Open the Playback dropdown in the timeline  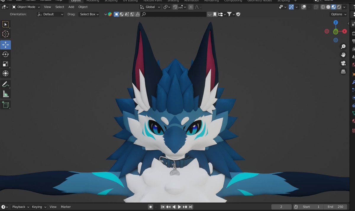(x=21, y=207)
